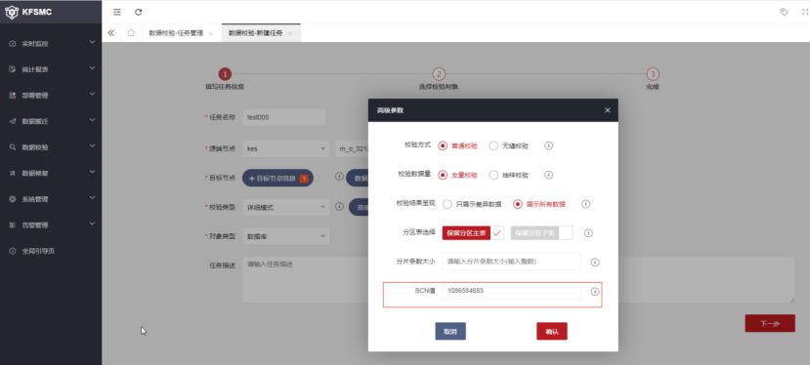Click the 数据修复 sidebar icon
The width and height of the screenshot is (810, 365).
13,174
